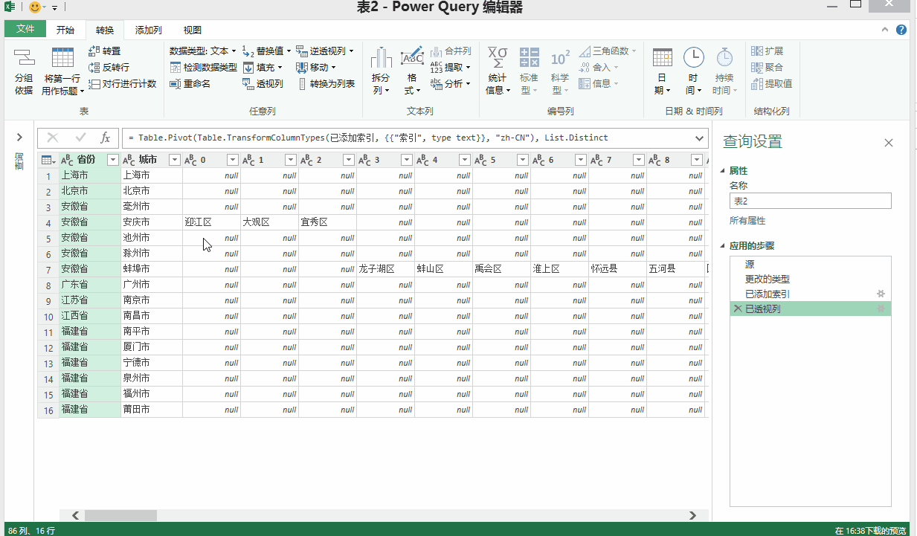The image size is (917, 536).
Task: Switch to the 开始 tab
Action: coord(65,30)
